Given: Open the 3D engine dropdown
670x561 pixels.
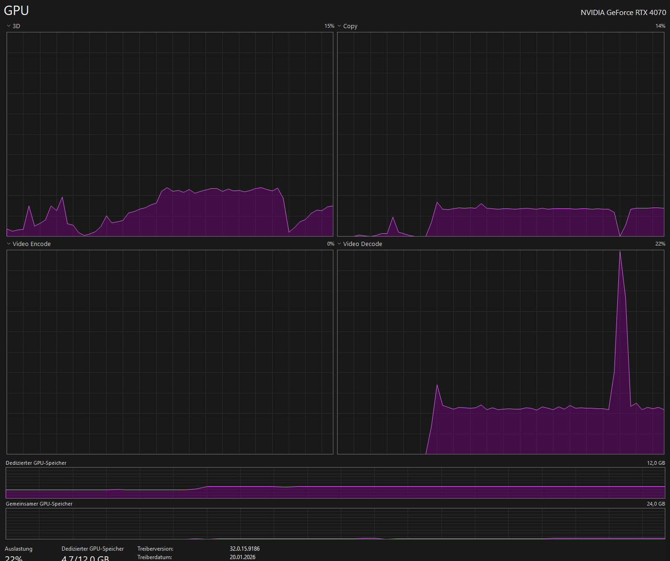Looking at the screenshot, I should tap(13, 26).
